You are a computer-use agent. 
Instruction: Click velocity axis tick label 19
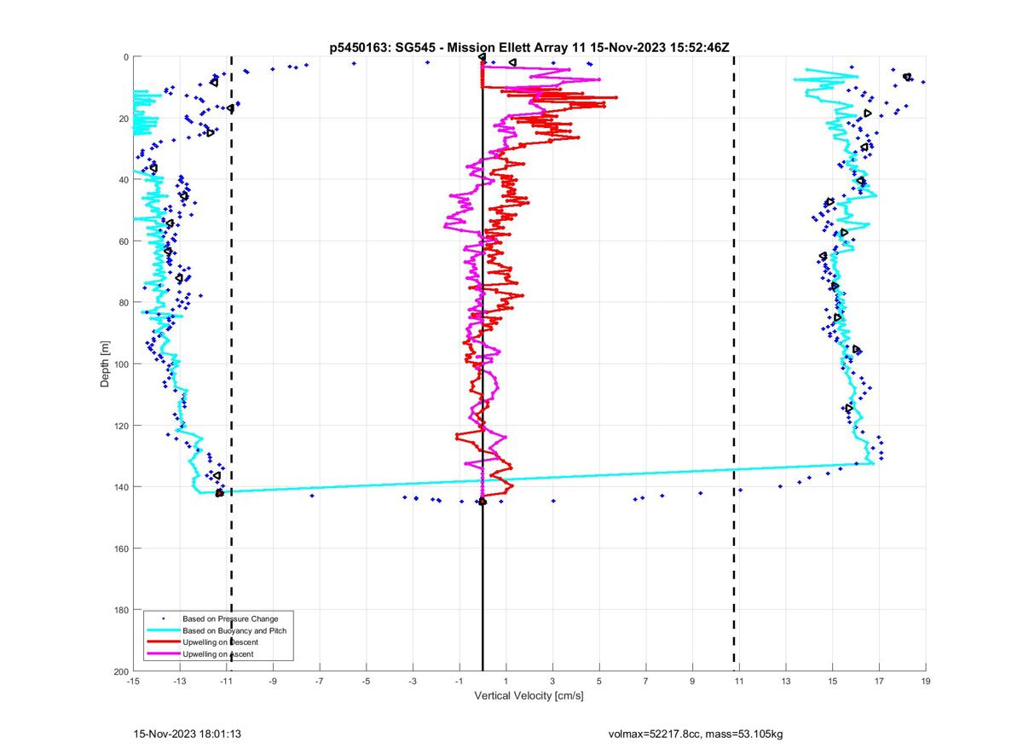tap(926, 682)
